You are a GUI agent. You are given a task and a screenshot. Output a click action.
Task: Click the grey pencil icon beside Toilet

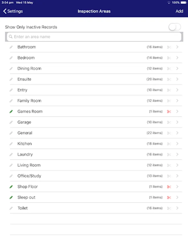11,208
